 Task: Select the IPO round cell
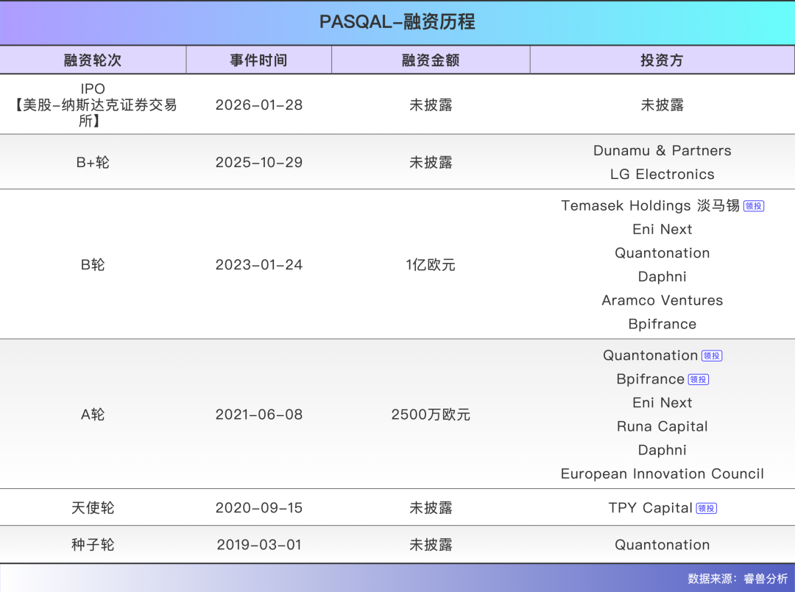click(93, 105)
